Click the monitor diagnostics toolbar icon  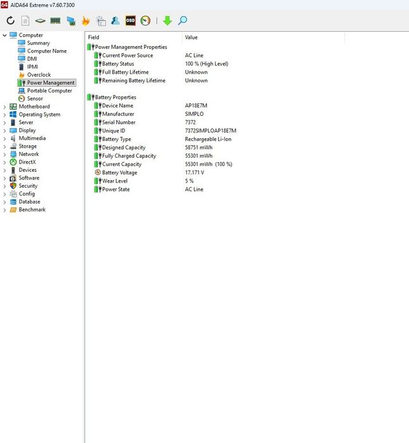coord(71,21)
